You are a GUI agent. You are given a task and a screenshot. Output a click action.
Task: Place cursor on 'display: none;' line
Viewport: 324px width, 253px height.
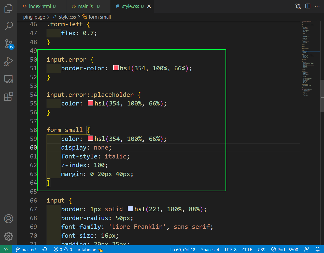point(86,148)
